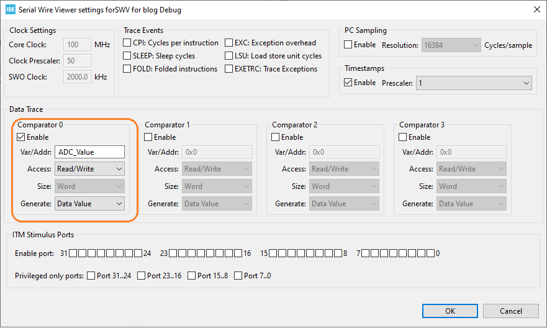Uncheck Comparator 0 Enable checkbox
The image size is (547, 333).
pos(21,137)
